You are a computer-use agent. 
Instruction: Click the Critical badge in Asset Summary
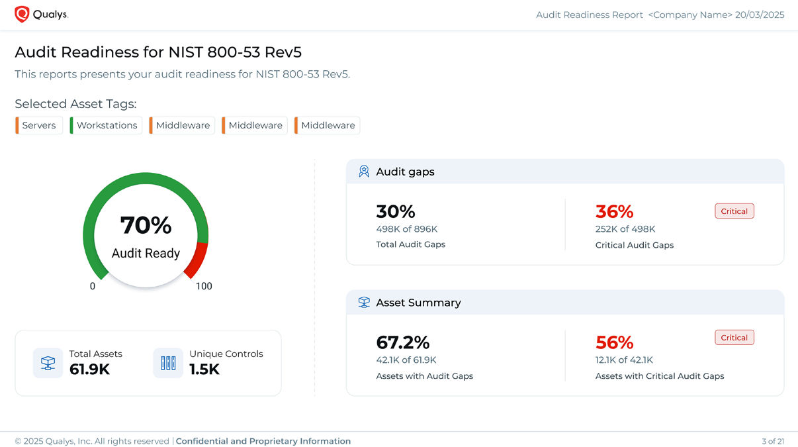click(734, 338)
